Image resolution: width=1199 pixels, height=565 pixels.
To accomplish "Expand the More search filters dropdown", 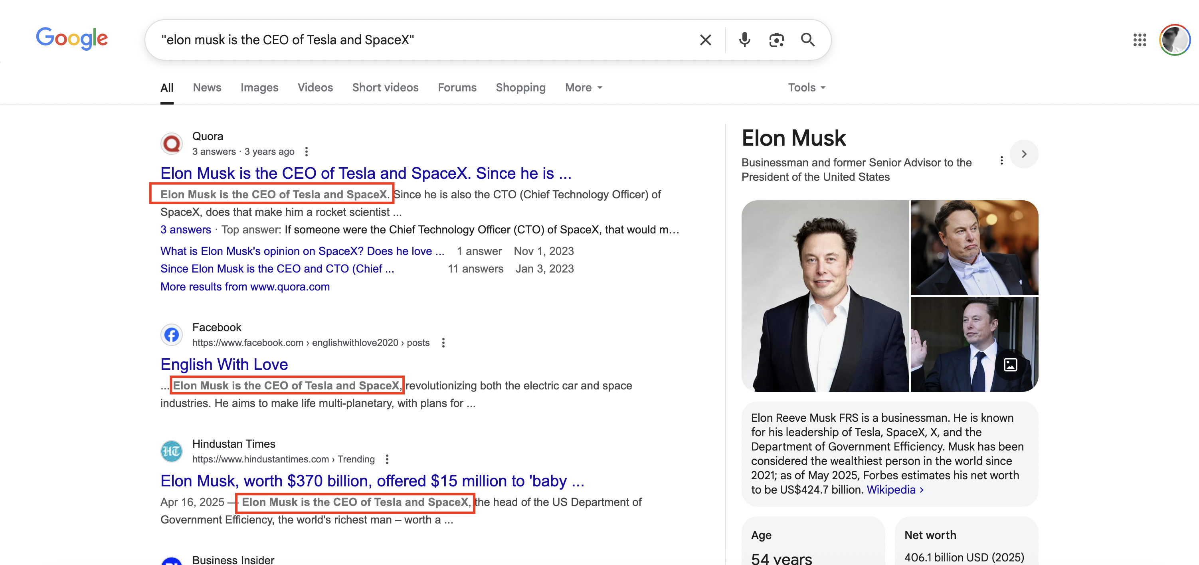I will [584, 87].
